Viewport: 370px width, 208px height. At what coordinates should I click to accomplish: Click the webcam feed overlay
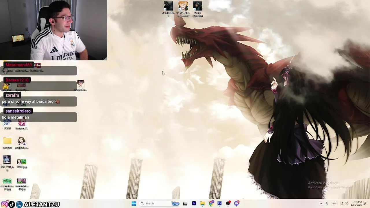[x=53, y=30]
